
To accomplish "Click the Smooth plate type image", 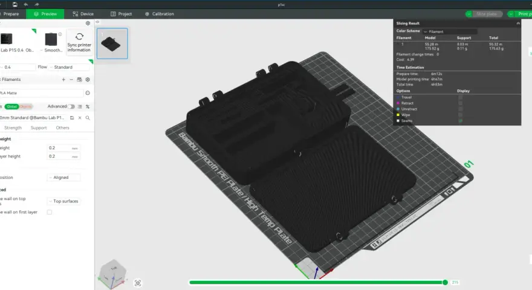I will [x=51, y=39].
